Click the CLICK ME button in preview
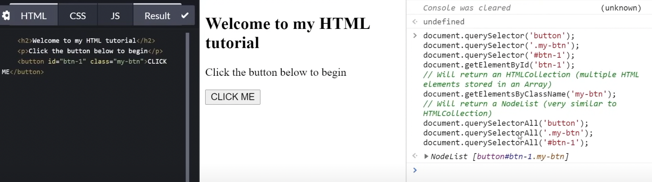 233,97
